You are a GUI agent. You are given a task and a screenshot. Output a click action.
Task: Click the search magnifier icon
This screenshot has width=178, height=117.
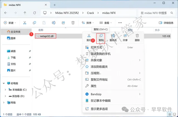click(172, 13)
